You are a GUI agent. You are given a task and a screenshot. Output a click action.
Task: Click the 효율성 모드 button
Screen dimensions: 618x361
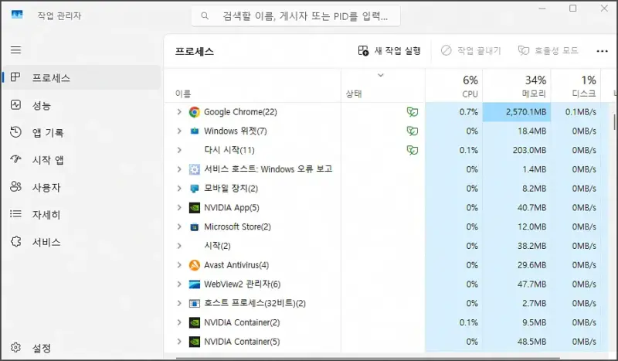(548, 50)
